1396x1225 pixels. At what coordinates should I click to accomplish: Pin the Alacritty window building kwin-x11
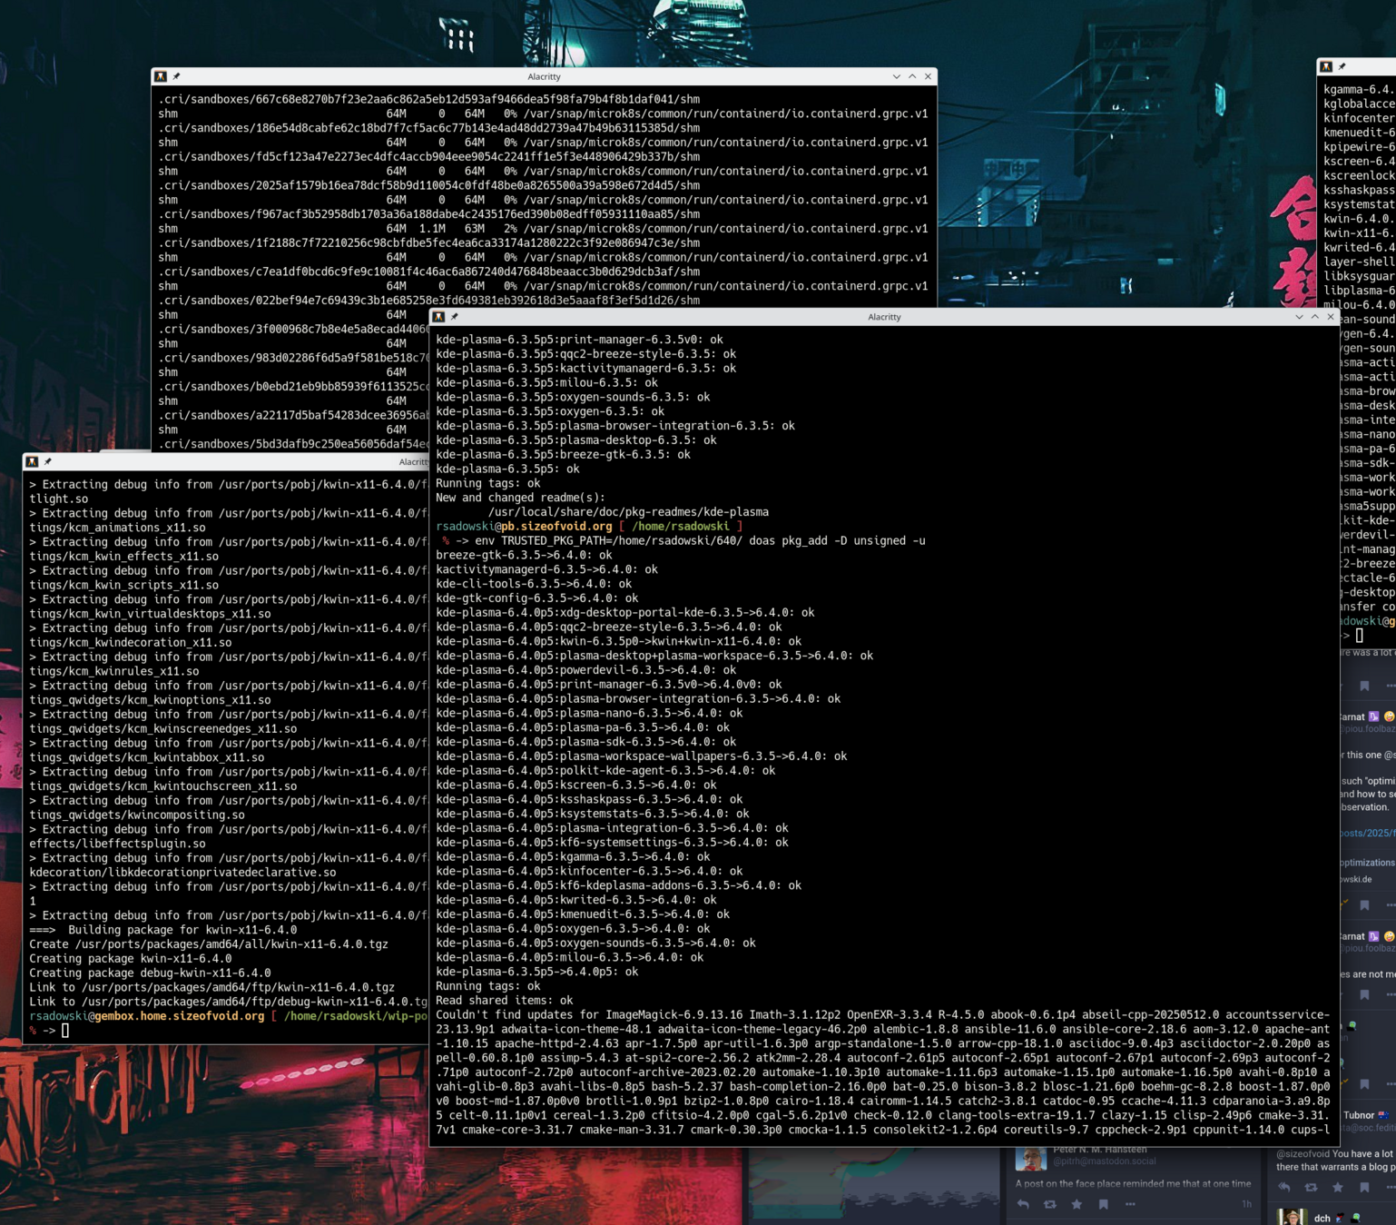coord(48,462)
